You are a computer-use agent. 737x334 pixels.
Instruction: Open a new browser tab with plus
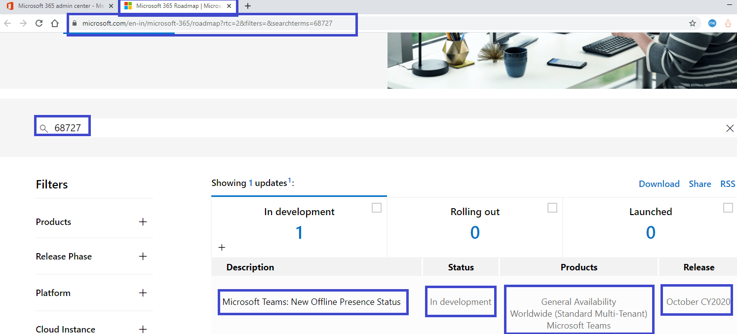coord(248,6)
